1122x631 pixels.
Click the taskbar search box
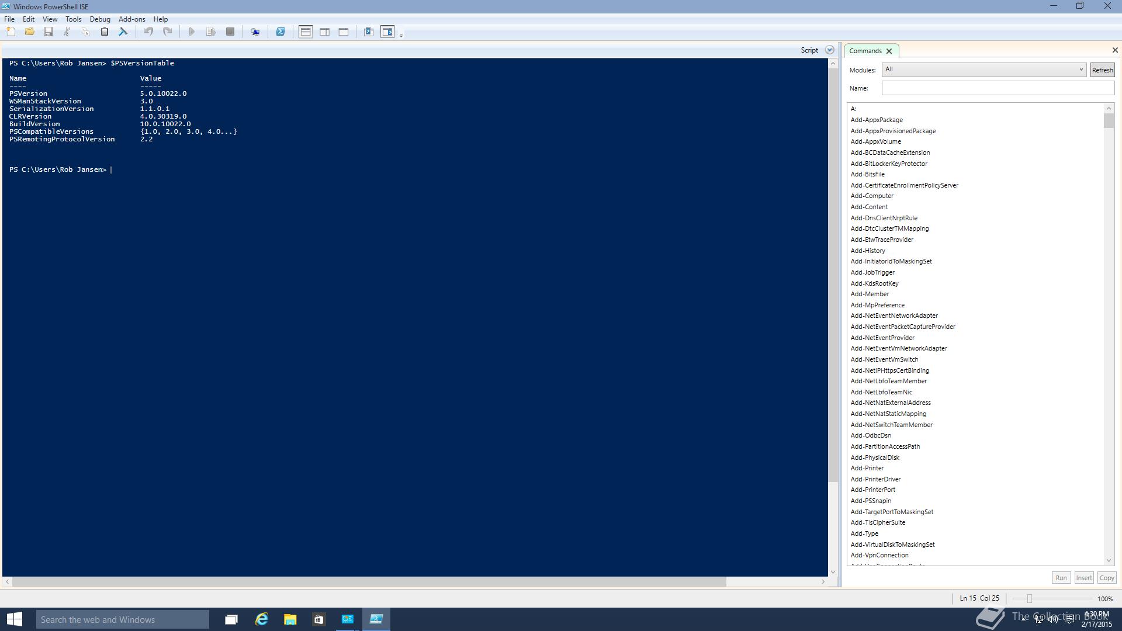tap(123, 619)
